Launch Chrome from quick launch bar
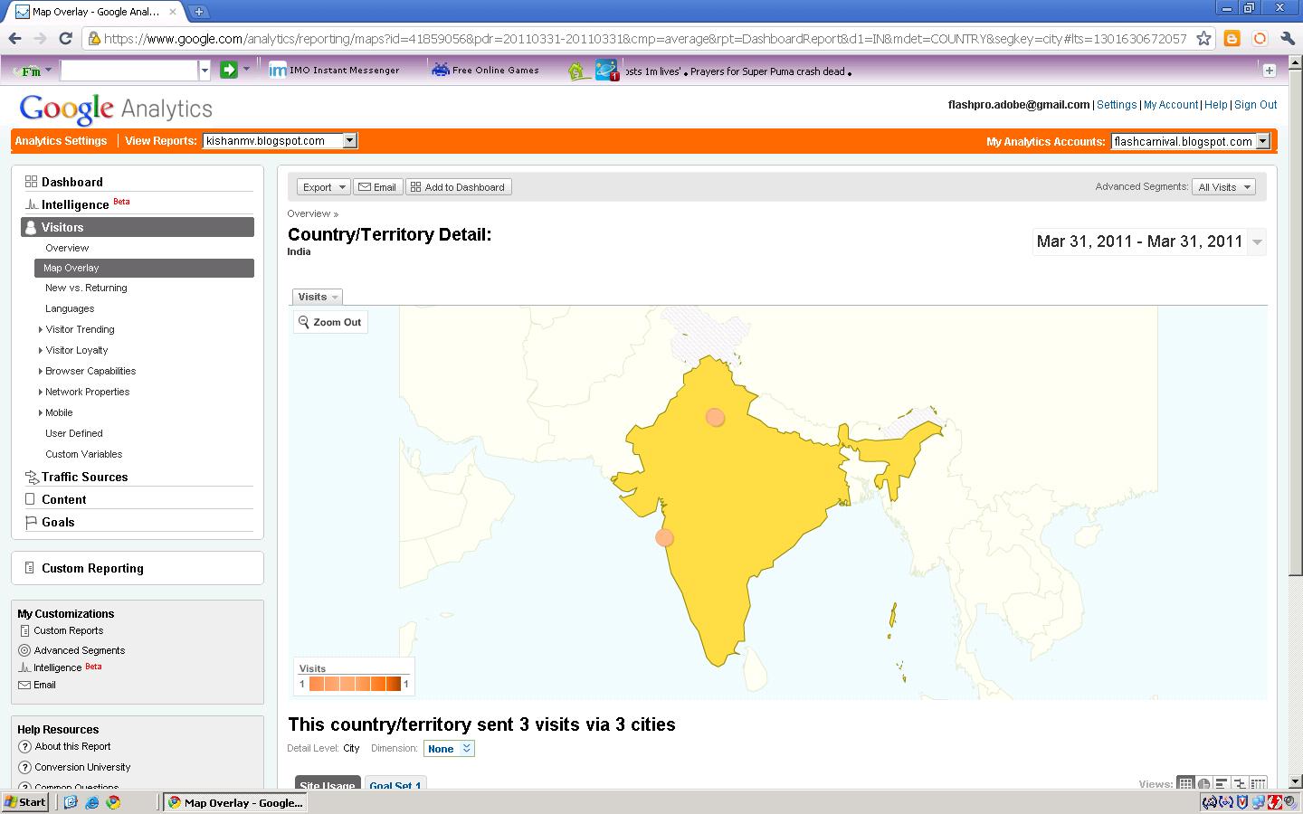 (113, 802)
